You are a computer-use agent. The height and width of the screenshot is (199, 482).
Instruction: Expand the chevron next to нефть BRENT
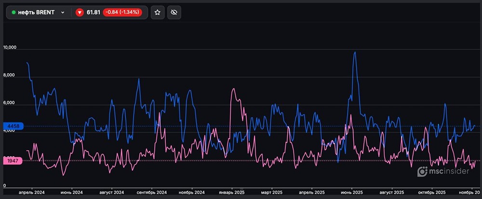pyautogui.click(x=63, y=12)
